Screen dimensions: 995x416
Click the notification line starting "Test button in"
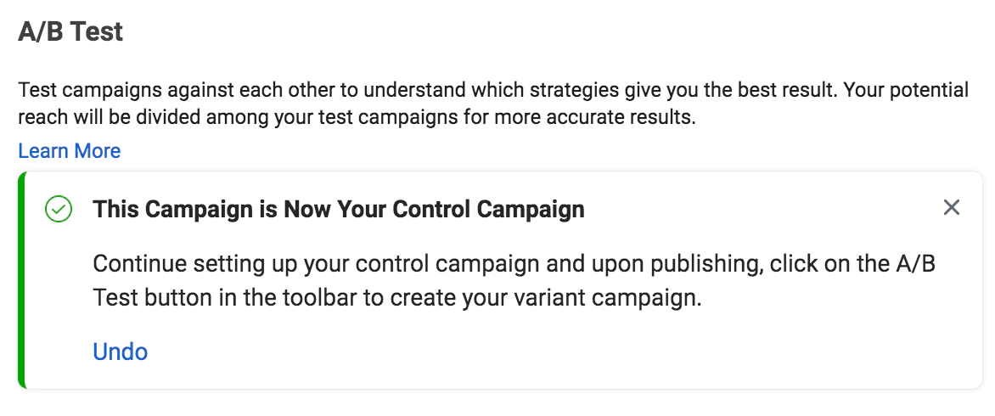[x=397, y=299]
